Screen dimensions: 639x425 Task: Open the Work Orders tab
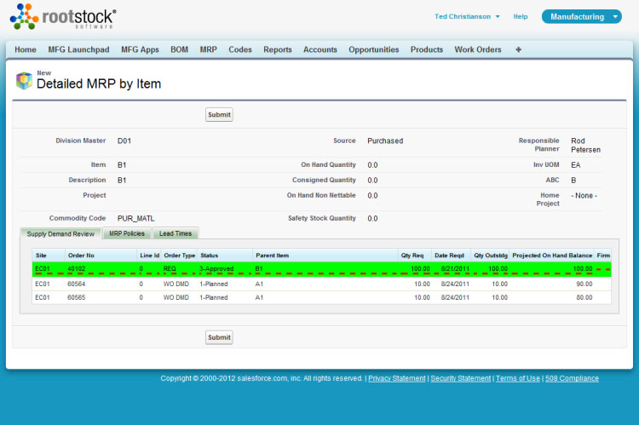coord(478,49)
